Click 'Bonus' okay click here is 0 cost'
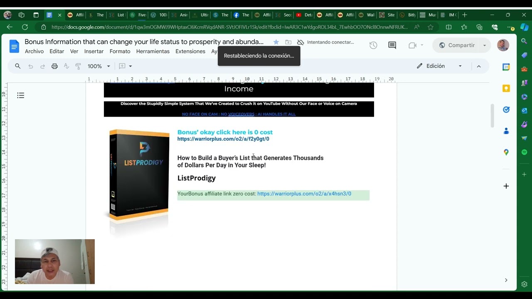The image size is (532, 299). click(225, 132)
